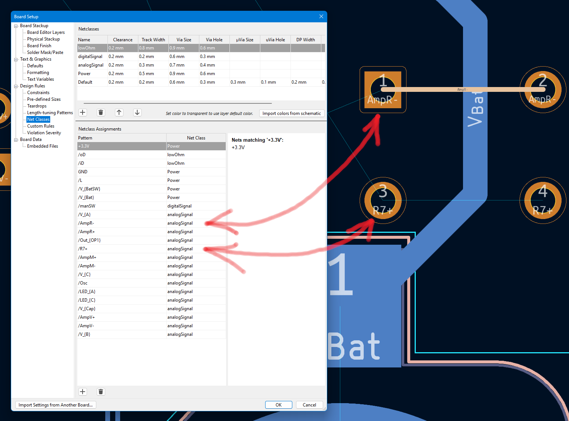
Task: Move netclass up with arrow icon
Action: 119,112
